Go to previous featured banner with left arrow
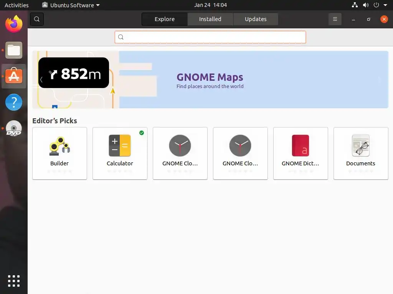 click(x=41, y=80)
